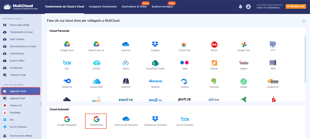Screen dimensions: 310x139
Task: Add iCloud Foto service
Action: pos(184,46)
